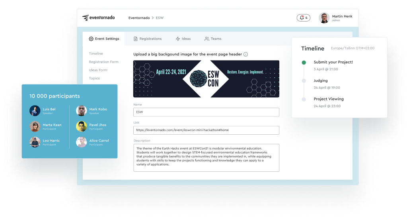
Task: Focus the event Link input field
Action: click(206, 130)
